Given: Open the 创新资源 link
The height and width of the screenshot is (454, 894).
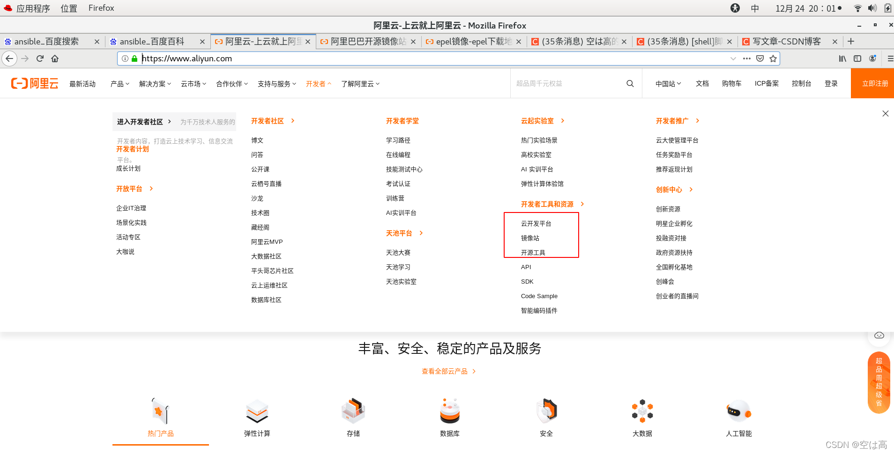Looking at the screenshot, I should click(668, 209).
